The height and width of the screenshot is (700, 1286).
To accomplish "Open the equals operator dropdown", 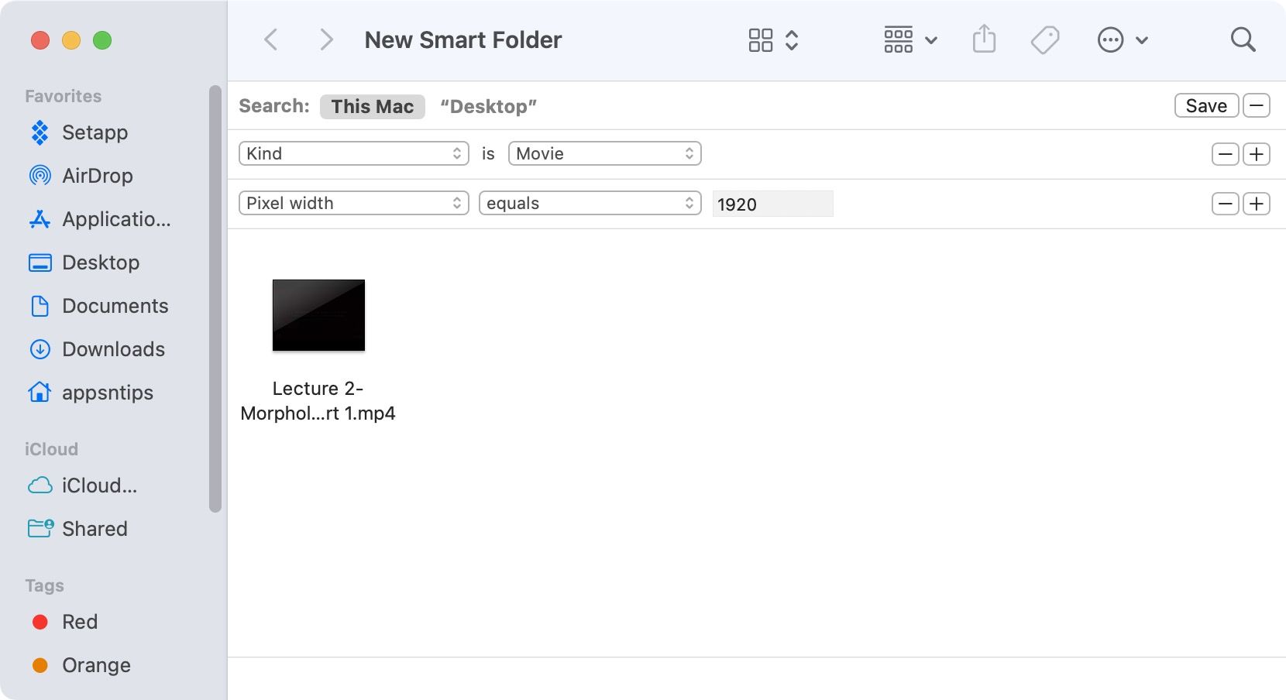I will click(590, 203).
